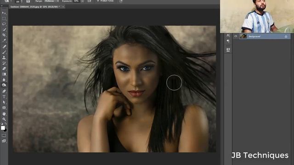
Task: Select the Rectangular Marquee tool
Action: (x=4, y=19)
